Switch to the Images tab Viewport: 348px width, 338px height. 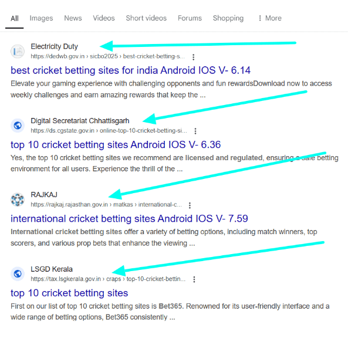[41, 18]
